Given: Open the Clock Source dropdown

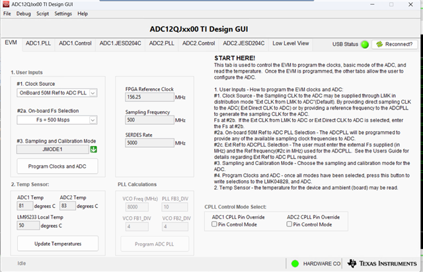Looking at the screenshot, I should pyautogui.click(x=57, y=92).
